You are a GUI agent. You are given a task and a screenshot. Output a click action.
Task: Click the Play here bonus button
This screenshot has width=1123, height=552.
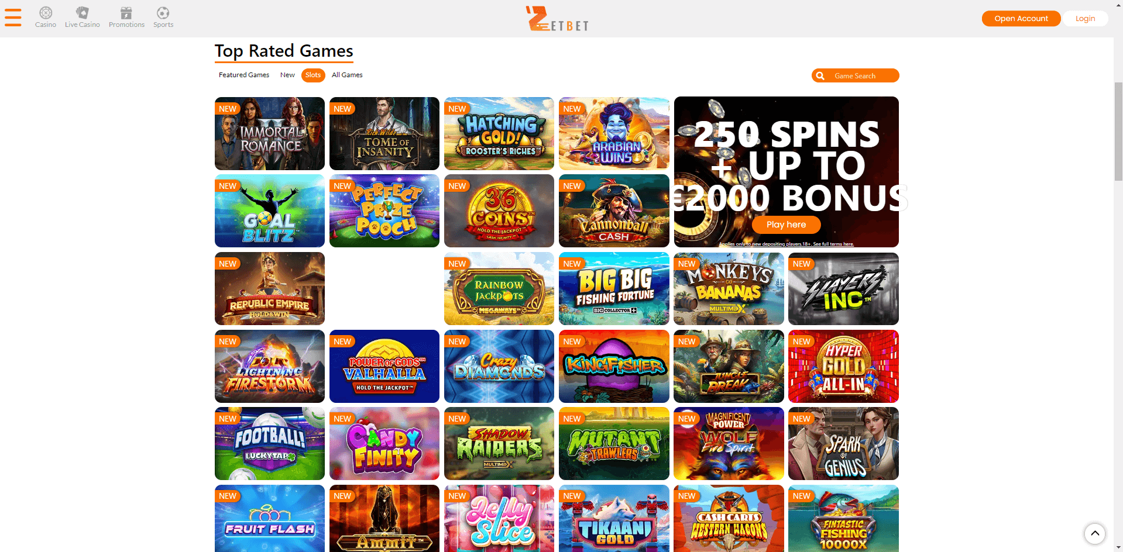pyautogui.click(x=786, y=225)
